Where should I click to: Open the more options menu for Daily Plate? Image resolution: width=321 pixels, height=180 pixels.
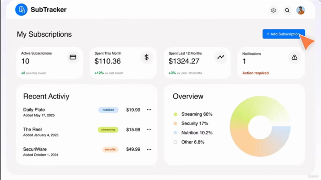click(x=149, y=110)
